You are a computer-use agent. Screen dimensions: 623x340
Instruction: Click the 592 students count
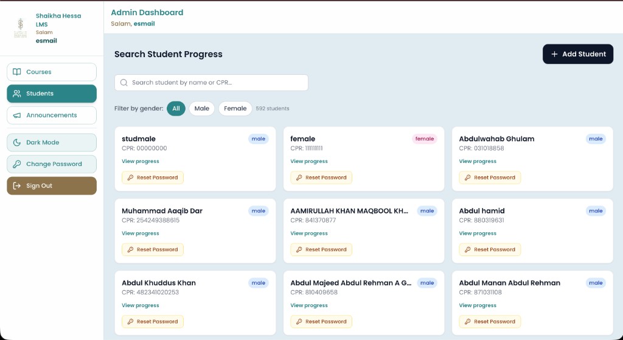(273, 108)
